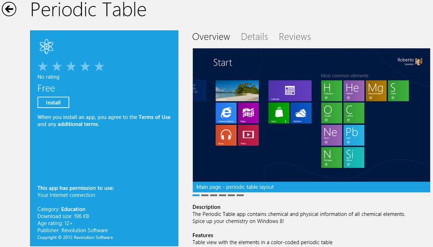Screen dimensions: 433x247
Task: Click the Internet Explorer tile in screenshot
Action: click(x=226, y=113)
